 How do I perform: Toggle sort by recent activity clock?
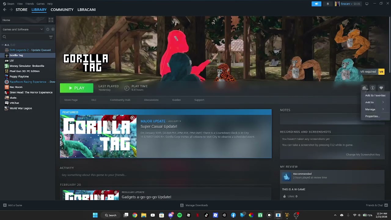(48, 29)
